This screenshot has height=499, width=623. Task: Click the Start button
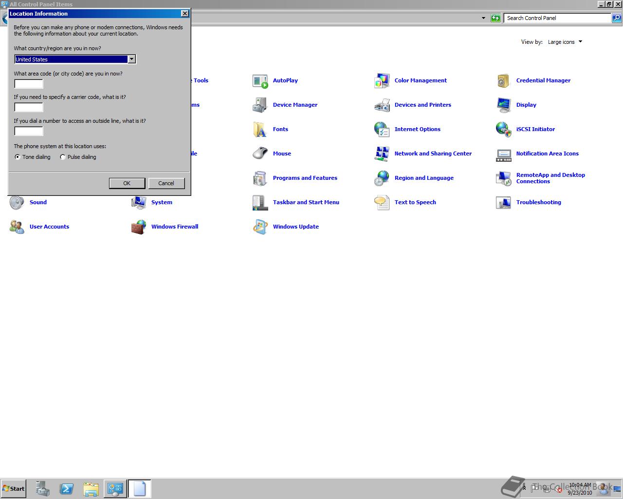(13, 488)
